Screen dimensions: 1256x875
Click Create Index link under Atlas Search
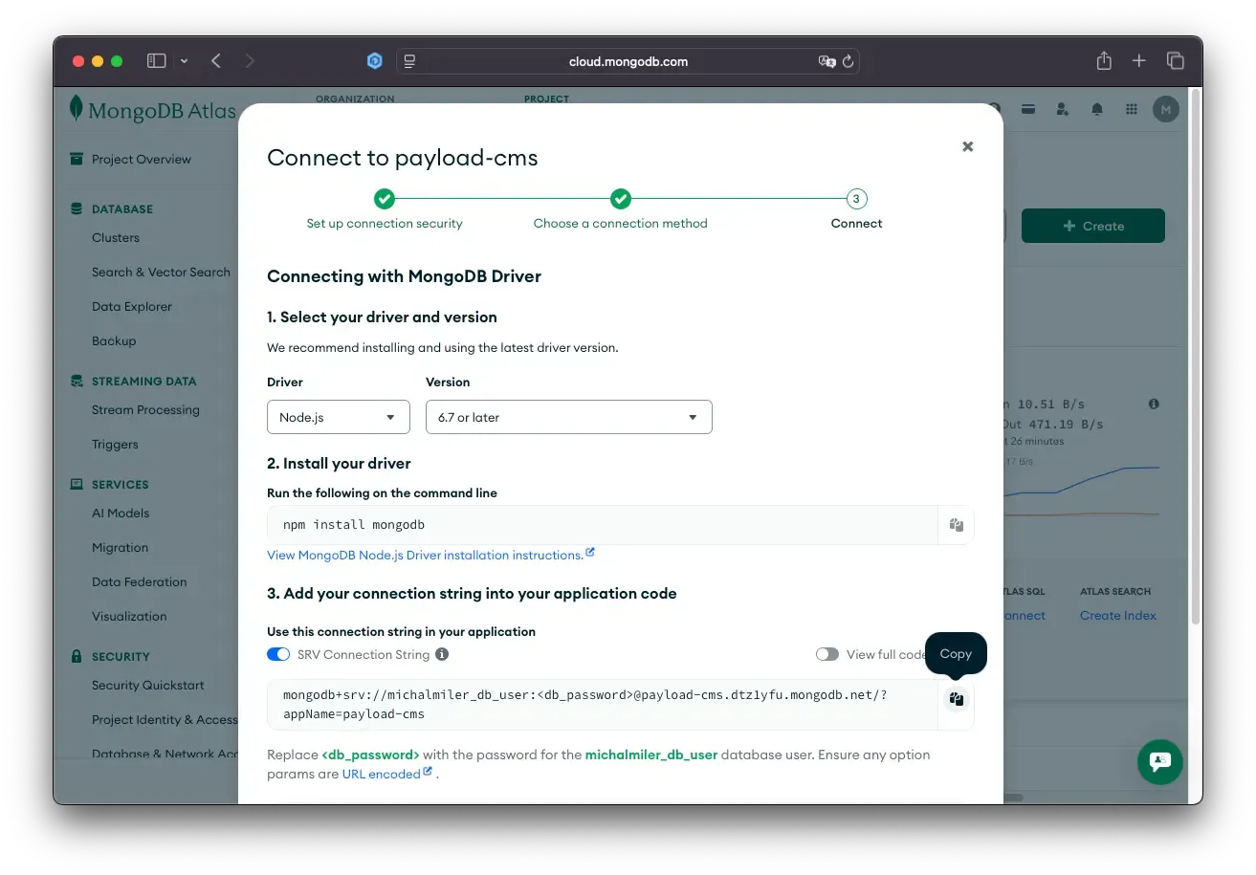1118,615
